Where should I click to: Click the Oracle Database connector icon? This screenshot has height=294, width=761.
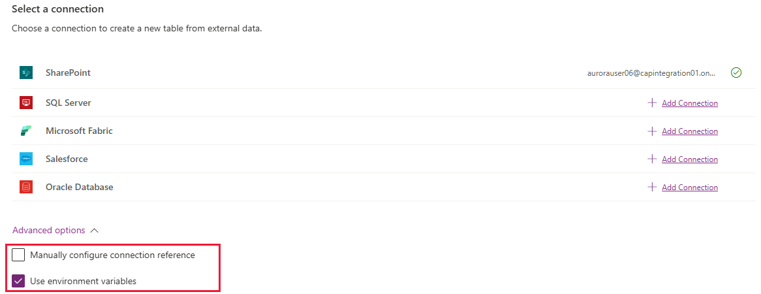click(26, 188)
